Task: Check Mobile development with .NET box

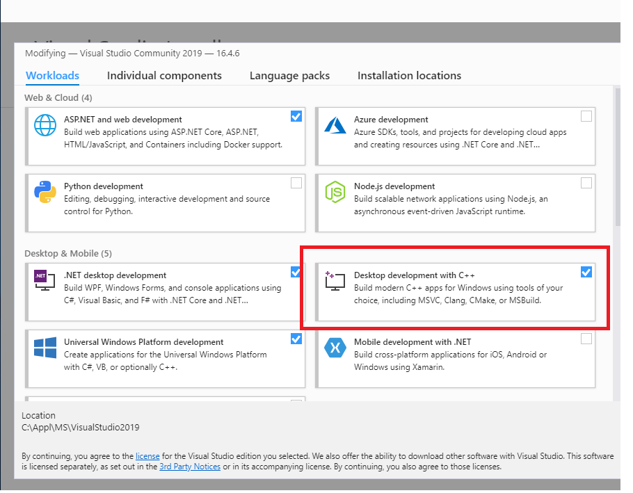Action: pos(586,339)
